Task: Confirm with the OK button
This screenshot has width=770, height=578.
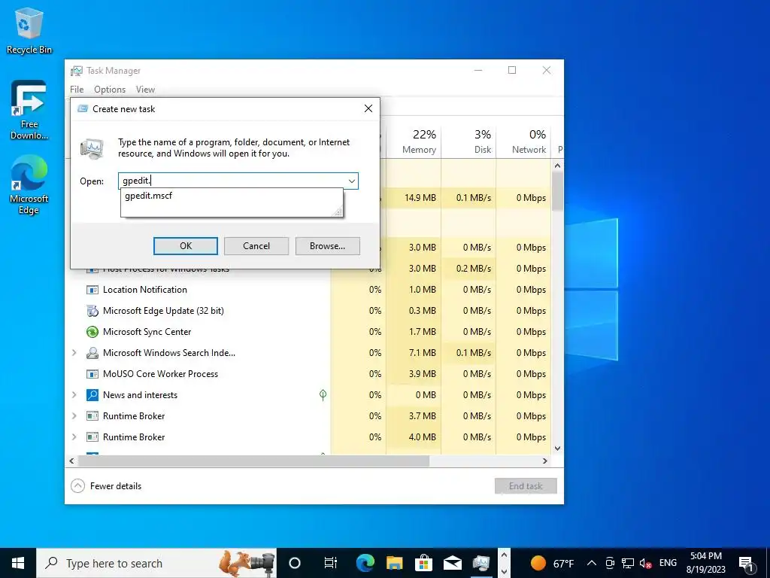Action: click(186, 246)
